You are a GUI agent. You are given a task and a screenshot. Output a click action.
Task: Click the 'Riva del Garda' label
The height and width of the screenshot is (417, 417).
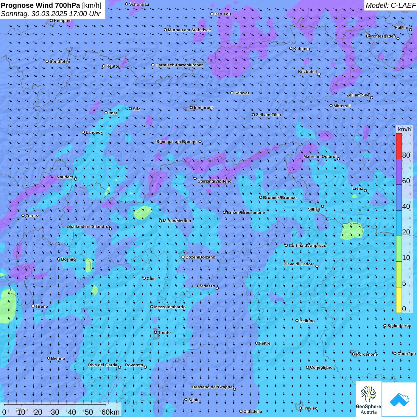[x=103, y=365]
